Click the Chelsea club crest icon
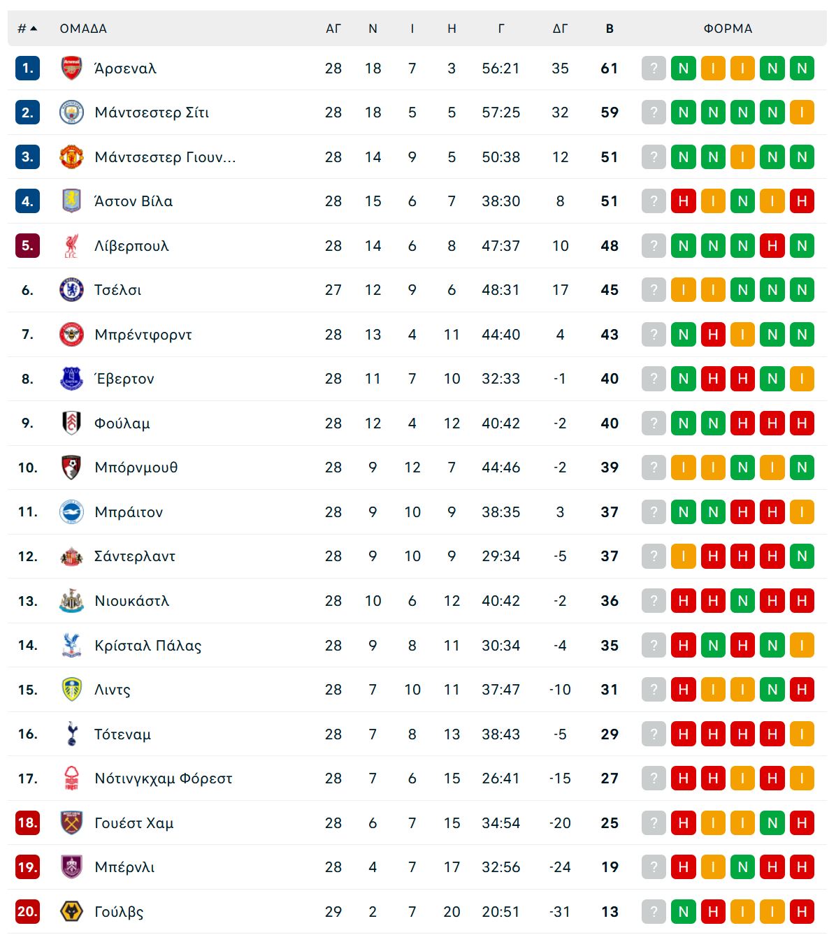The image size is (836, 935). click(71, 290)
